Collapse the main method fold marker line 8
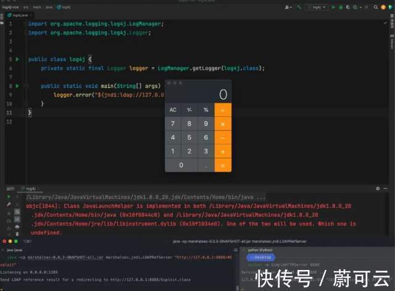 coord(26,86)
